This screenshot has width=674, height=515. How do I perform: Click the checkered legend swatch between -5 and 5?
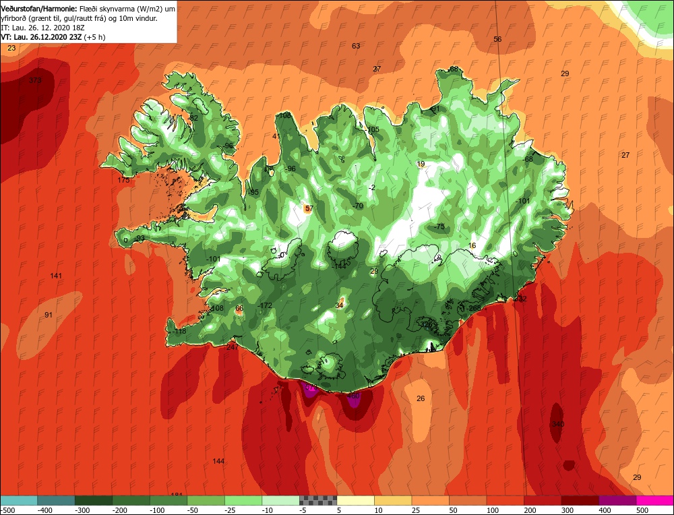click(x=318, y=500)
